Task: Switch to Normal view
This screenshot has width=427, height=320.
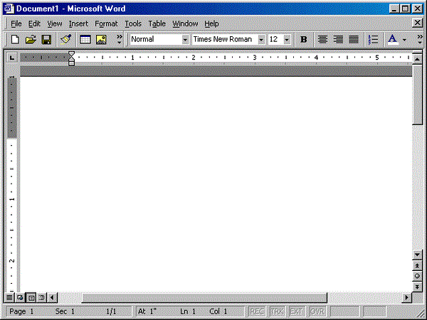Action: (9, 297)
